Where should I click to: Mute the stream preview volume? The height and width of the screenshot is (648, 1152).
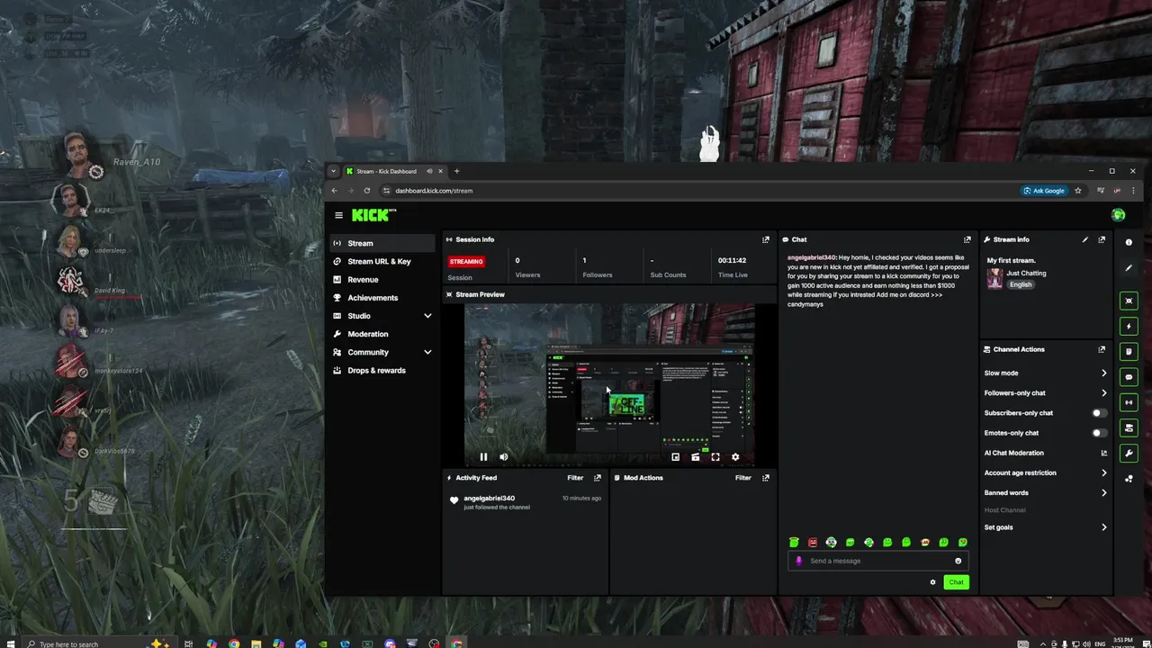click(503, 457)
